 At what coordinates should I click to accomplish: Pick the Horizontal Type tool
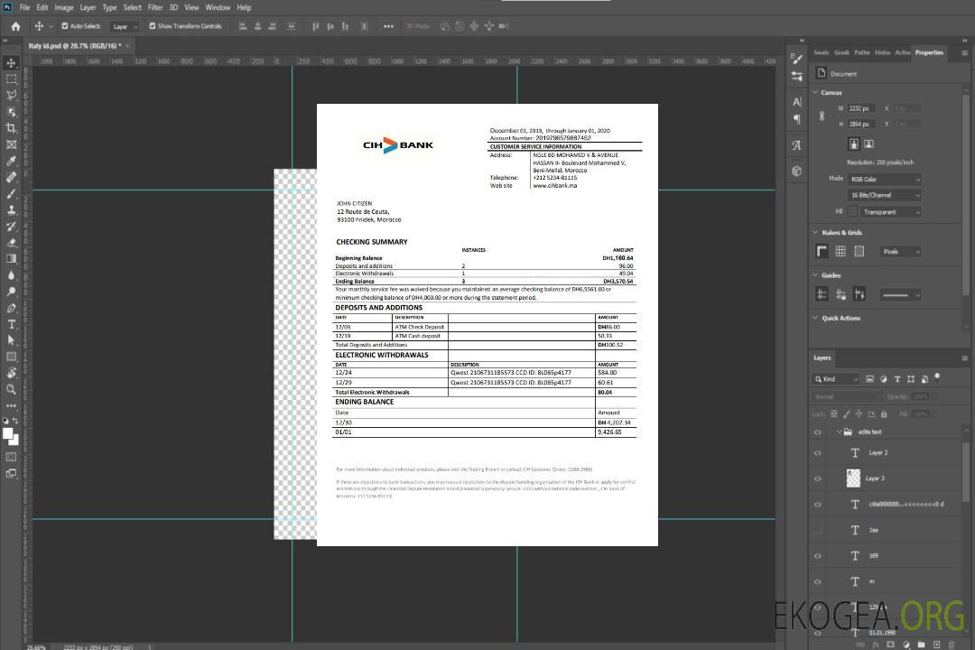11,324
